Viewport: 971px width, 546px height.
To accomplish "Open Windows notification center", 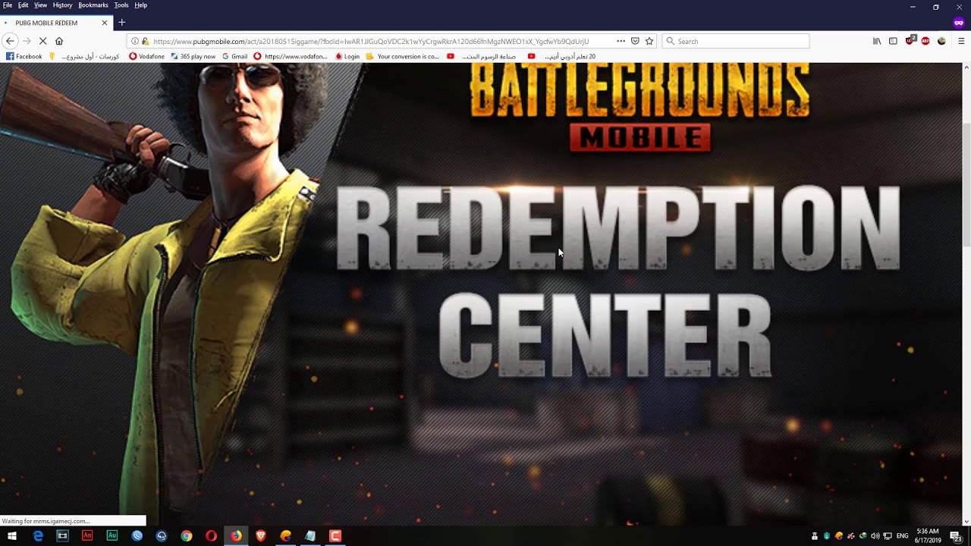I will pos(956,536).
